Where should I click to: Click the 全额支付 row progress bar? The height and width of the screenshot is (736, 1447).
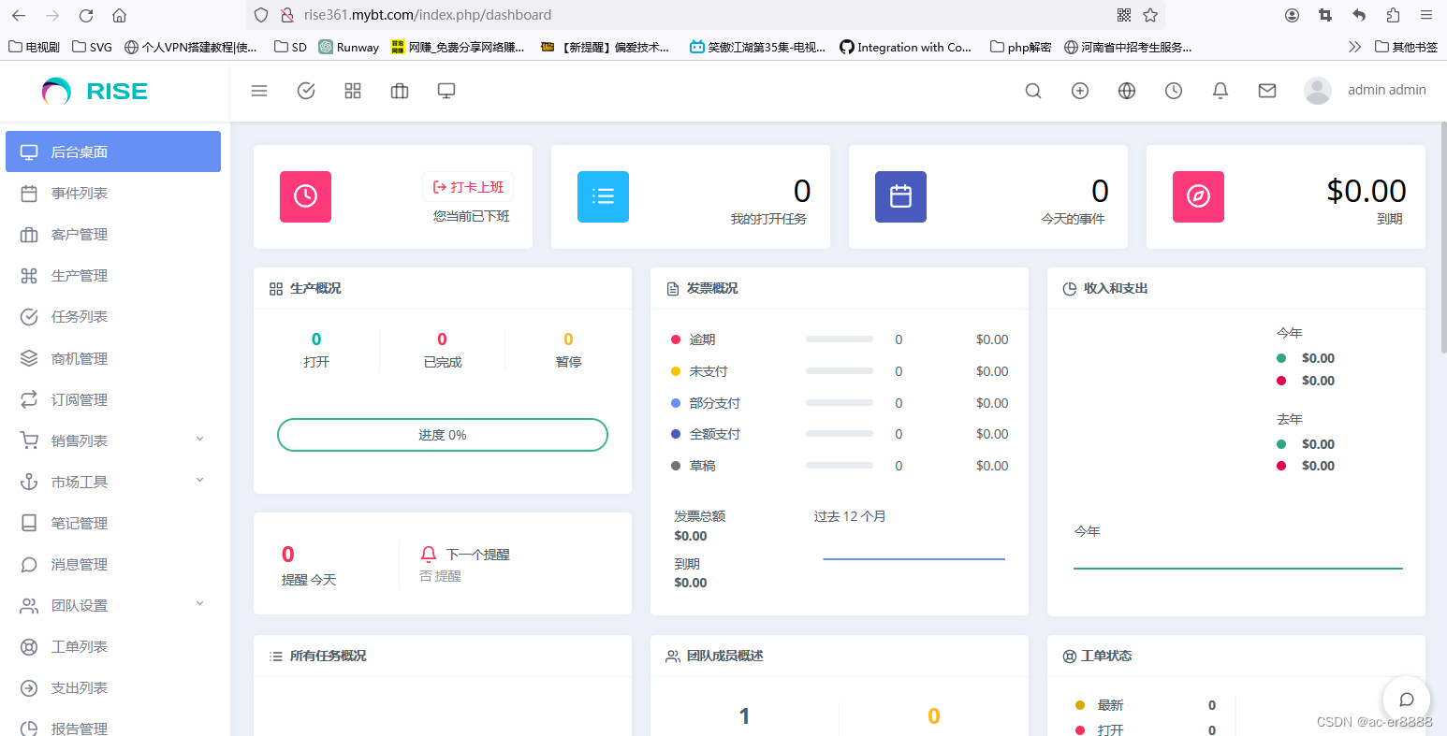(x=840, y=434)
